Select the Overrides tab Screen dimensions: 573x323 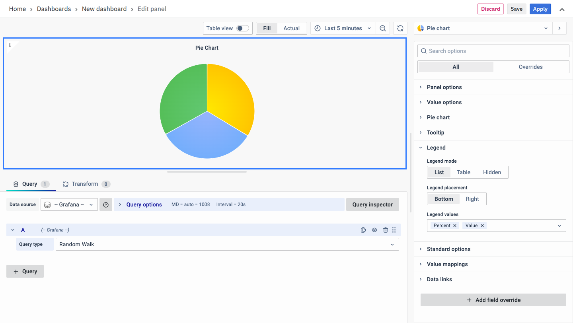(530, 67)
